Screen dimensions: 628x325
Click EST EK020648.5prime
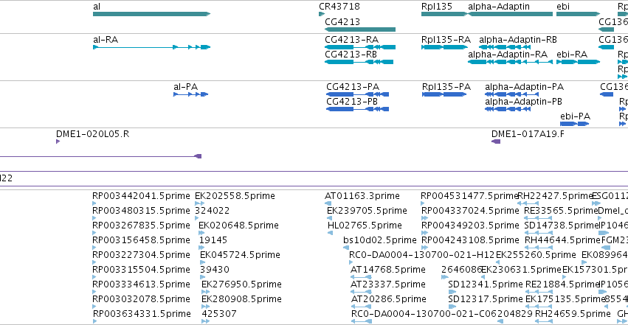(x=238, y=226)
